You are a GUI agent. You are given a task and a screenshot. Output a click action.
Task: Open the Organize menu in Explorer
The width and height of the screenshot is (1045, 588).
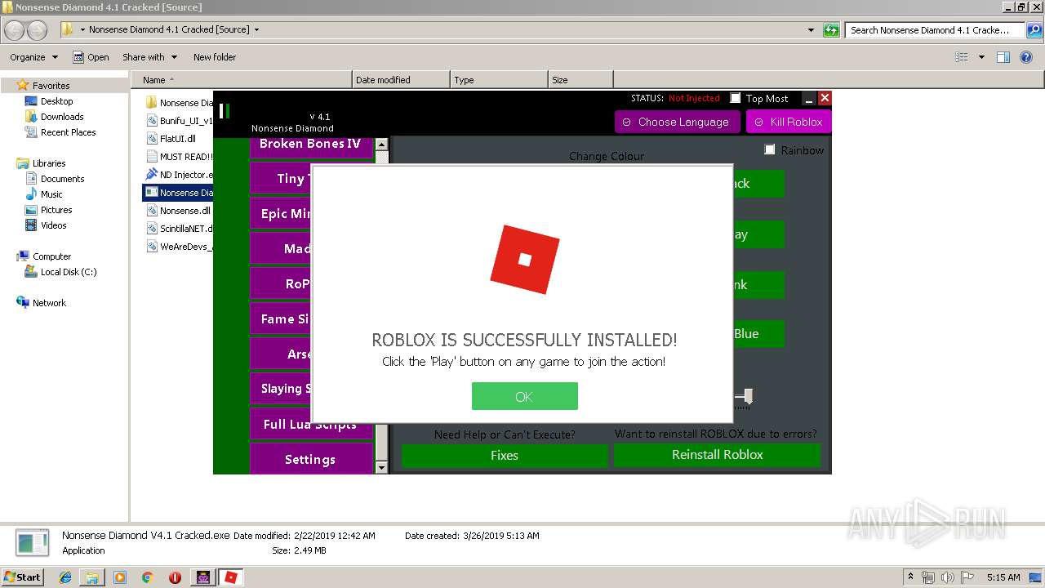pyautogui.click(x=33, y=57)
